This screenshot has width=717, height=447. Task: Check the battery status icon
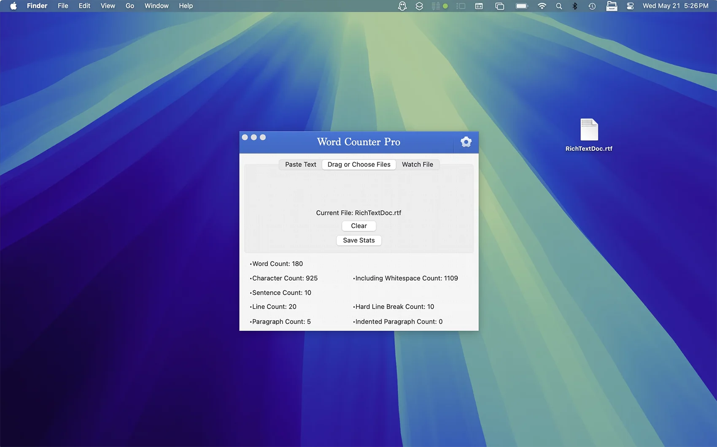click(522, 6)
